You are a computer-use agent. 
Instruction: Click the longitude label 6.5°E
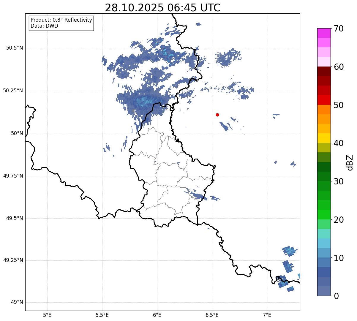[x=212, y=315]
